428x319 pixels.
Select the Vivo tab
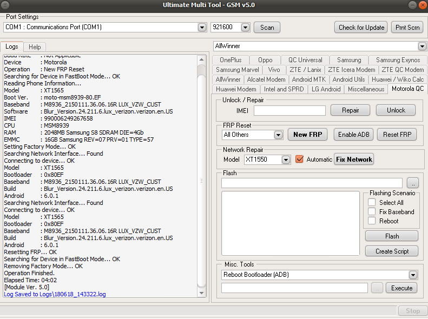pos(274,70)
